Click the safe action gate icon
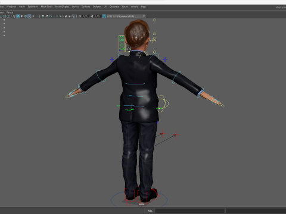 4,16
